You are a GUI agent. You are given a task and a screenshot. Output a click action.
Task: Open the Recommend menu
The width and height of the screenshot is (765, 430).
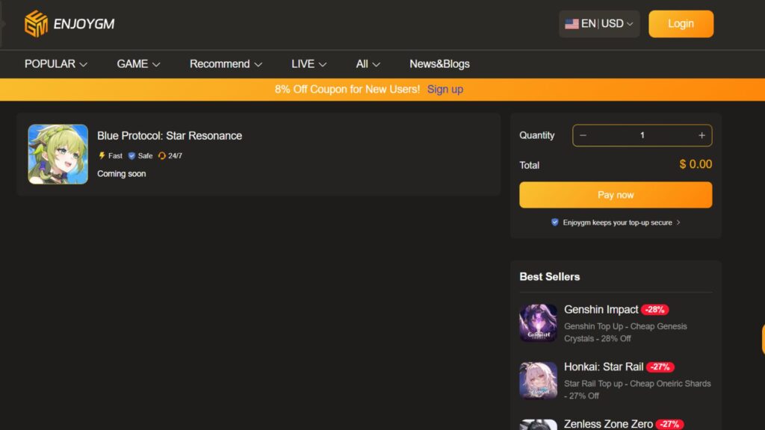(226, 64)
